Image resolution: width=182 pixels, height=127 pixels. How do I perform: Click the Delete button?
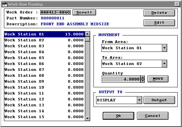[159, 13]
